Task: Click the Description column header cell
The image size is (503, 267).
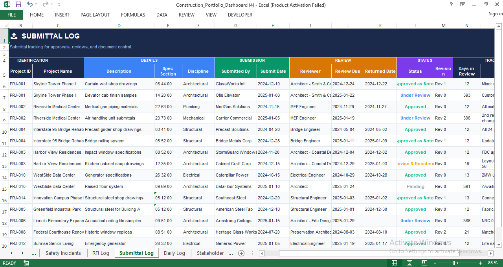Action: click(x=119, y=71)
